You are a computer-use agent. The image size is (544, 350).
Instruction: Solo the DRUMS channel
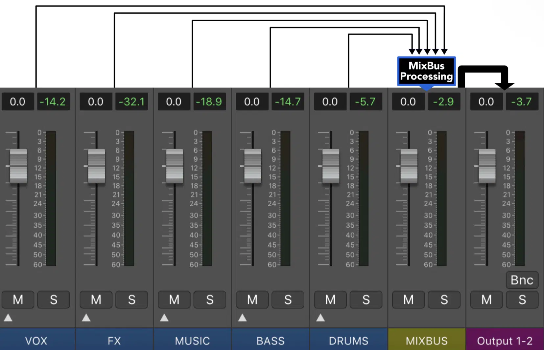[366, 299]
